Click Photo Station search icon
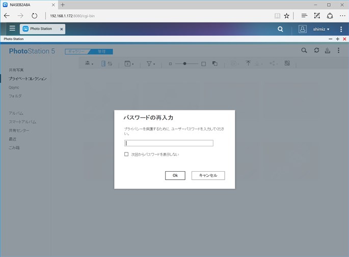 [x=304, y=51]
